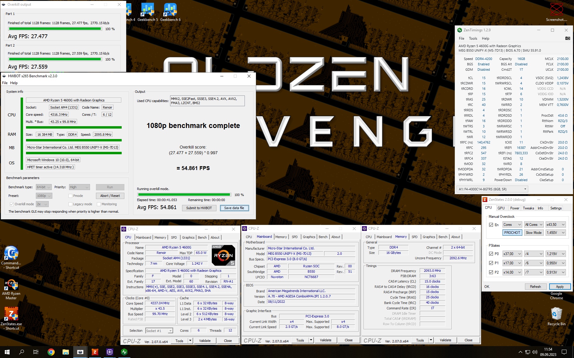Open Windows taskbar search
This screenshot has height=358, width=574.
tap(22, 352)
